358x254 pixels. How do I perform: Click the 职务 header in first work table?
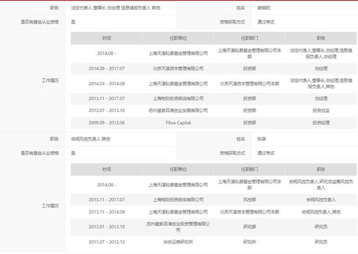pos(321,38)
